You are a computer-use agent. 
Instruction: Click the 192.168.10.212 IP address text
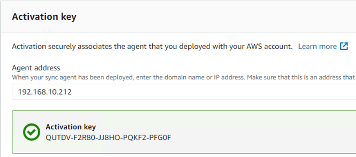pos(45,92)
